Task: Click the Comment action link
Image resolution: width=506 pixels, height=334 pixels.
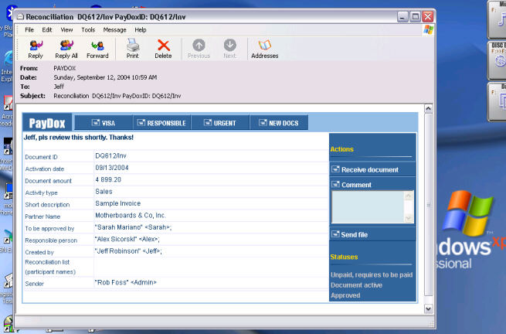Action: pyautogui.click(x=356, y=185)
